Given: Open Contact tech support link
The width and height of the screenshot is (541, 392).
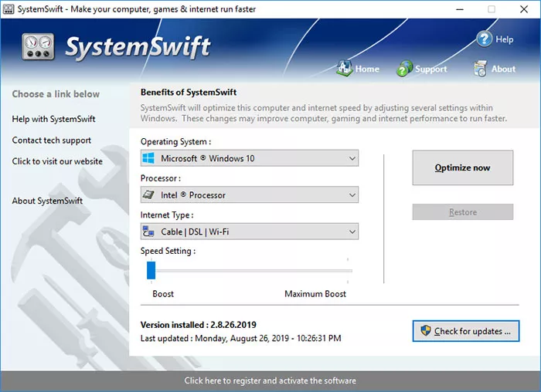Looking at the screenshot, I should [52, 140].
